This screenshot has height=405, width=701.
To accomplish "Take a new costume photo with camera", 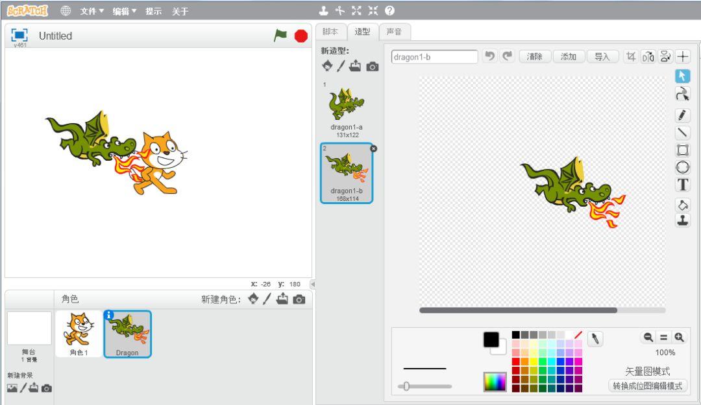I will [373, 67].
